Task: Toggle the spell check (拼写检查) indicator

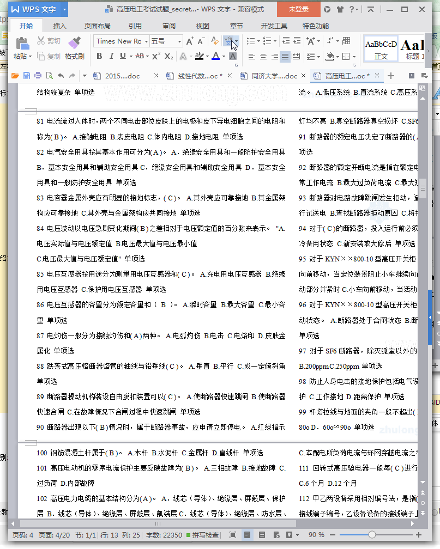Action: point(203,535)
